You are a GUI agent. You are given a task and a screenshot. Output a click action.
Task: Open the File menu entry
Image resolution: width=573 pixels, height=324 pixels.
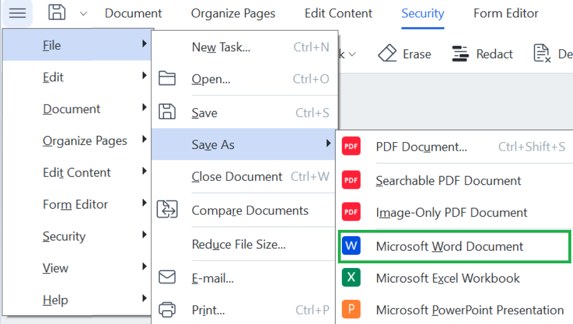[76, 45]
